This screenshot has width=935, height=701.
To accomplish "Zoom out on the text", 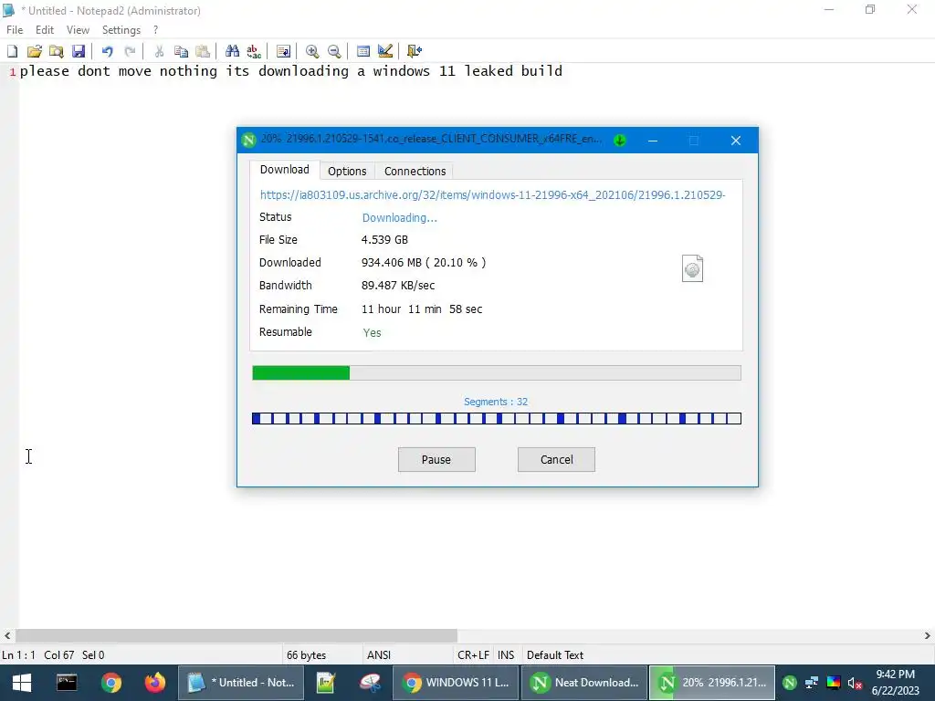I will pyautogui.click(x=334, y=51).
